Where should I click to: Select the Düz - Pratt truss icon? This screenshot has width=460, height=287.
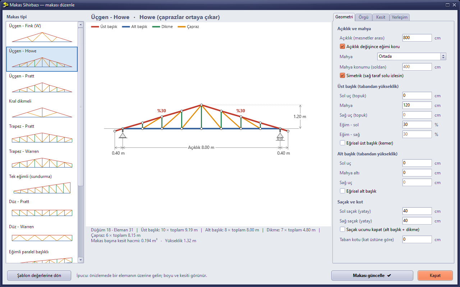click(x=42, y=212)
